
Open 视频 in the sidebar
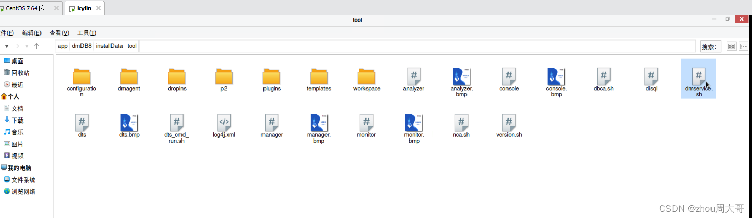(14, 156)
